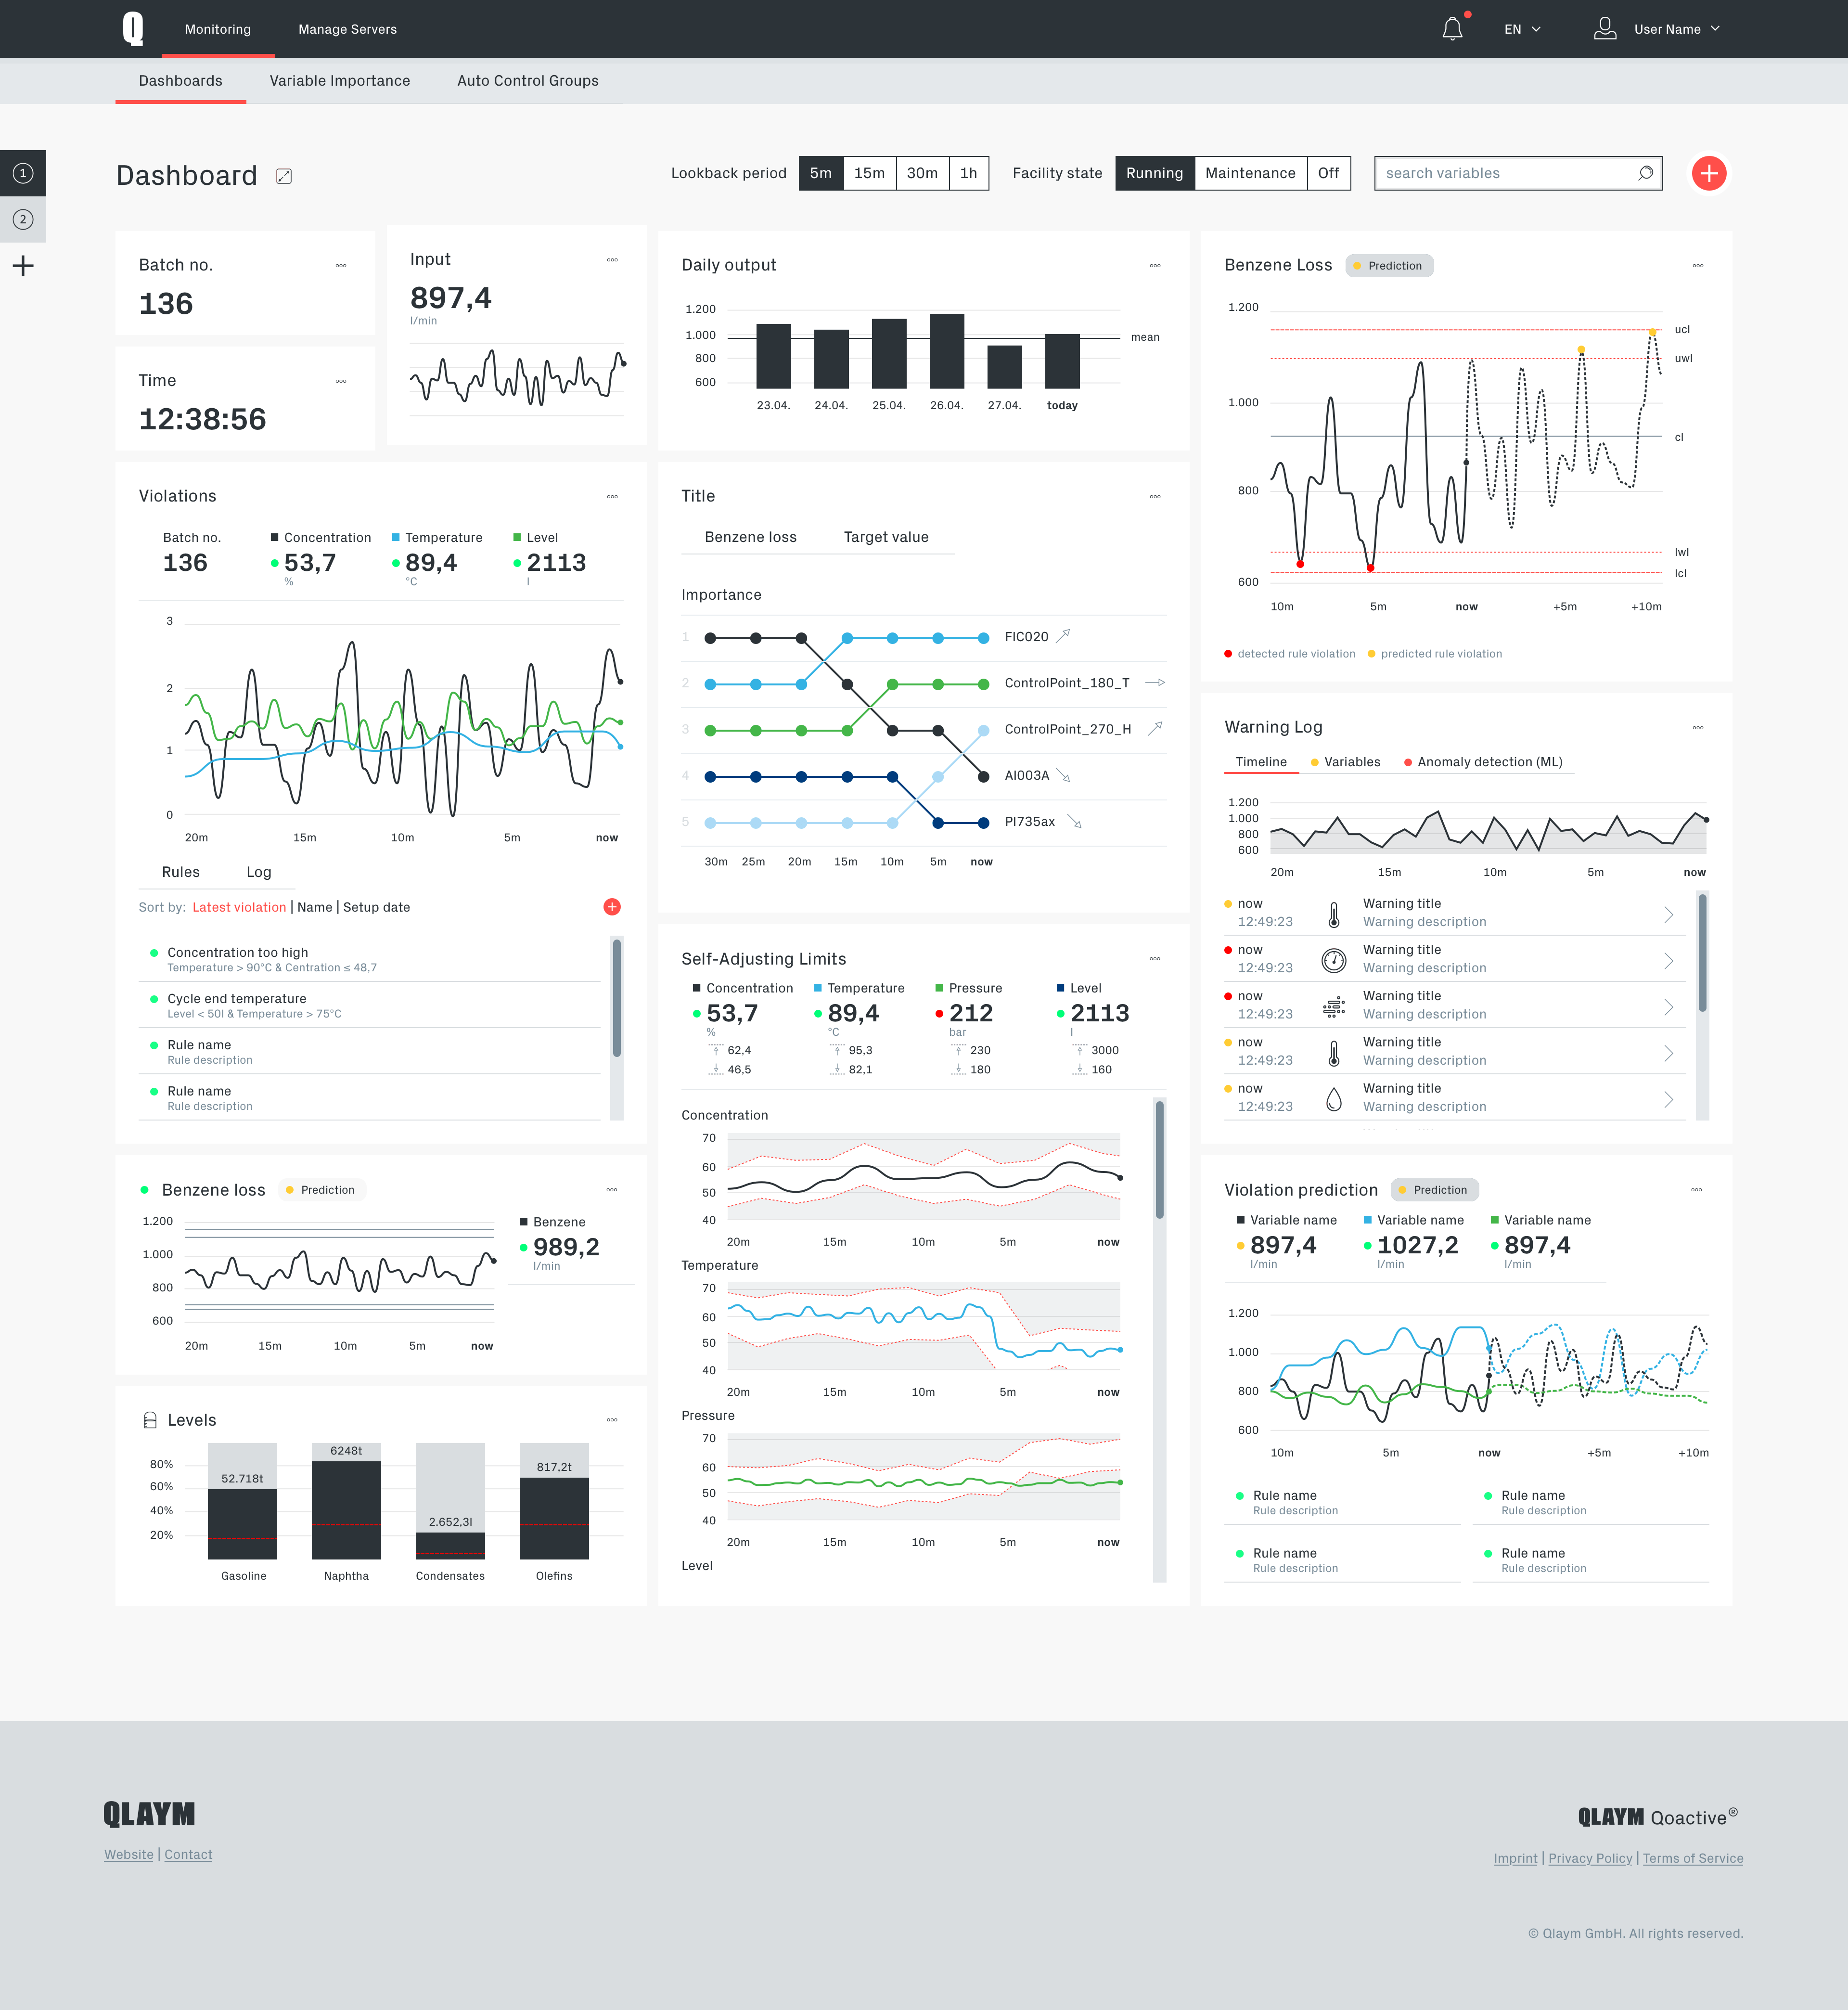Click trend arrow next to ControlPoint_270_H
1848x2010 pixels.
pos(1155,729)
